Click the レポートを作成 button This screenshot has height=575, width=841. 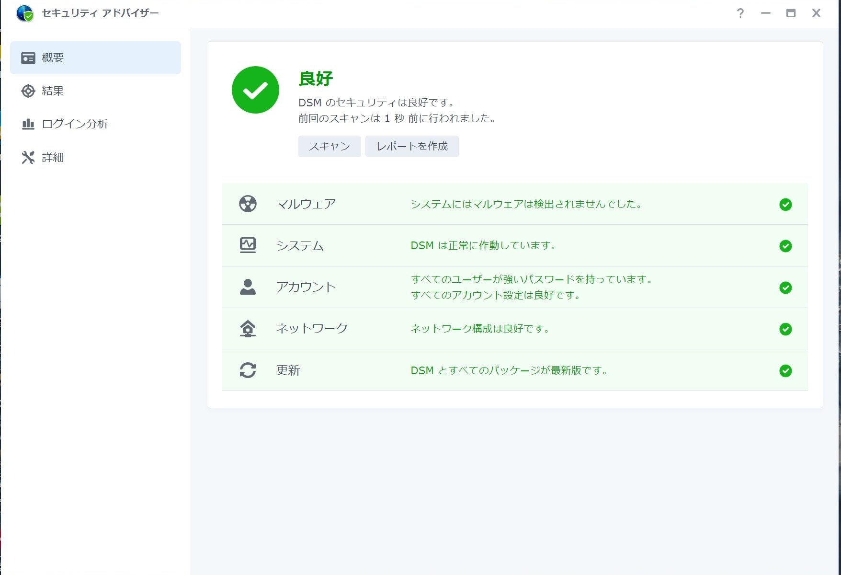click(412, 146)
